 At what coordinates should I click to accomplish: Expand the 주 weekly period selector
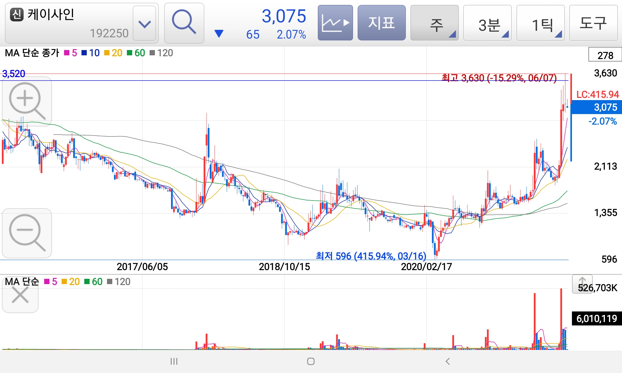click(434, 23)
